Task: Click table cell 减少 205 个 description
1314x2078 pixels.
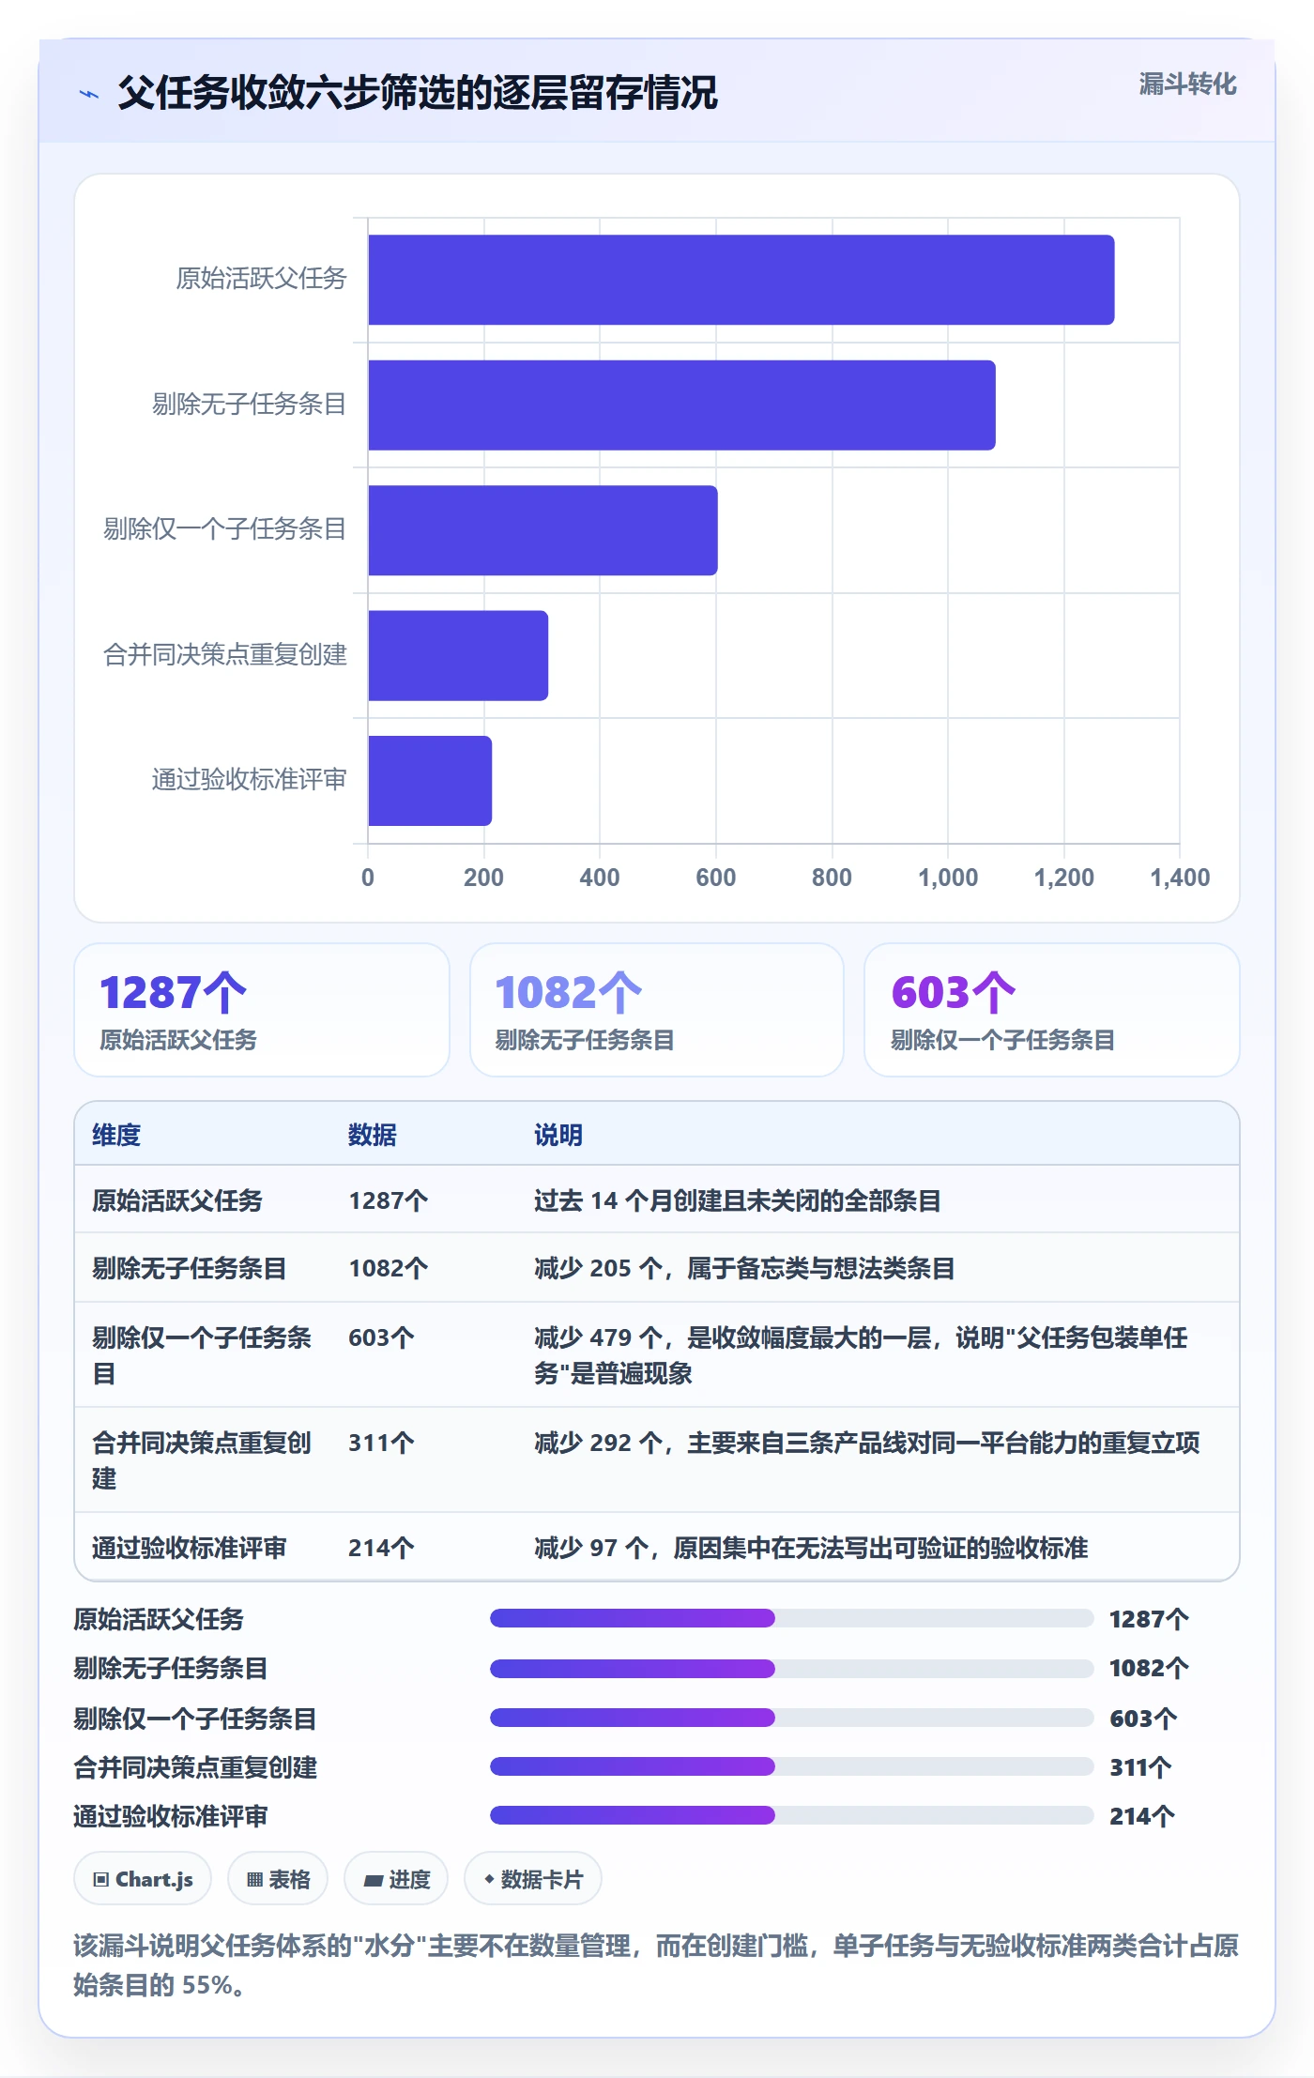Action: click(745, 1268)
